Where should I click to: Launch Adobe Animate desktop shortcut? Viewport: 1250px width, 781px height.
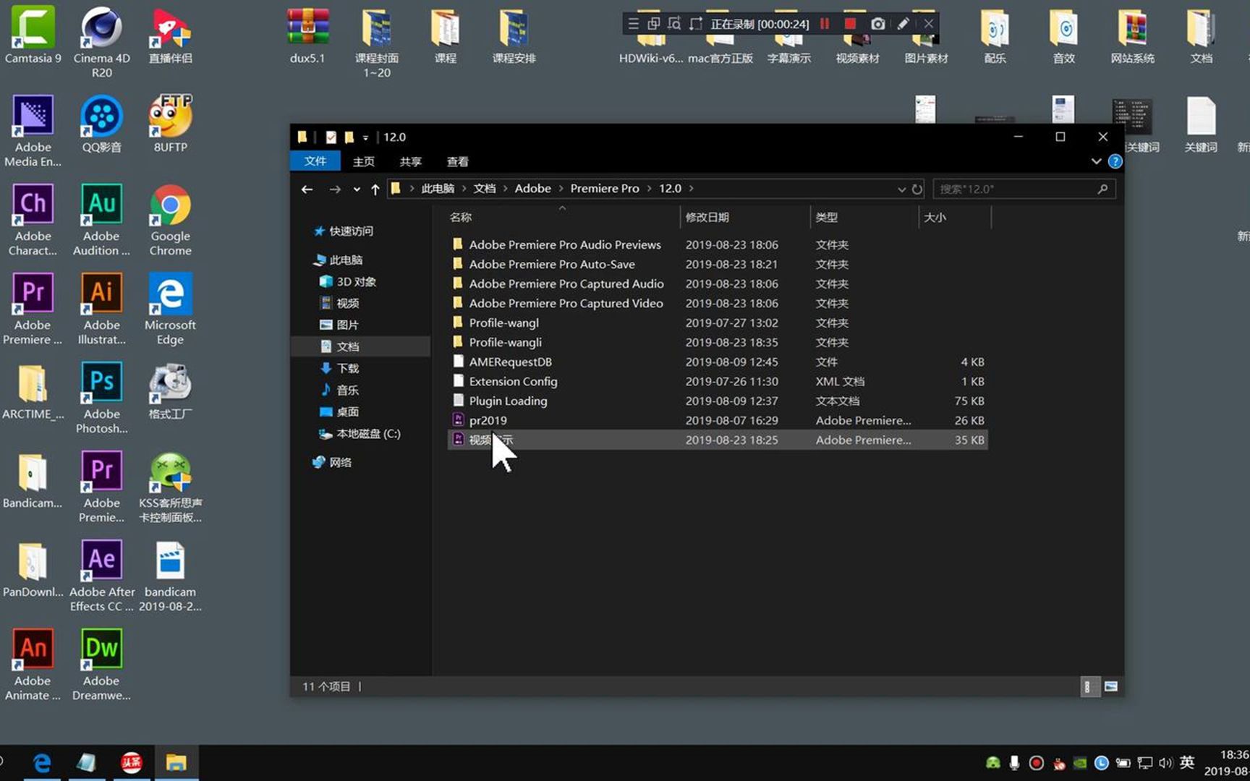(x=33, y=665)
